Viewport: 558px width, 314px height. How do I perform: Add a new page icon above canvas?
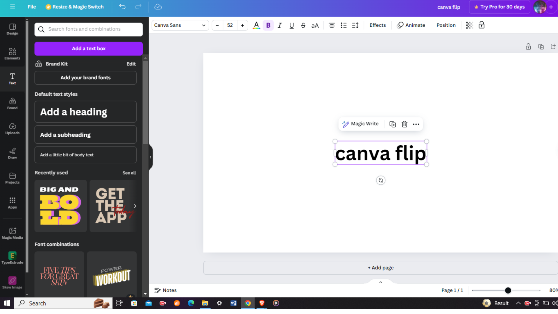point(553,47)
